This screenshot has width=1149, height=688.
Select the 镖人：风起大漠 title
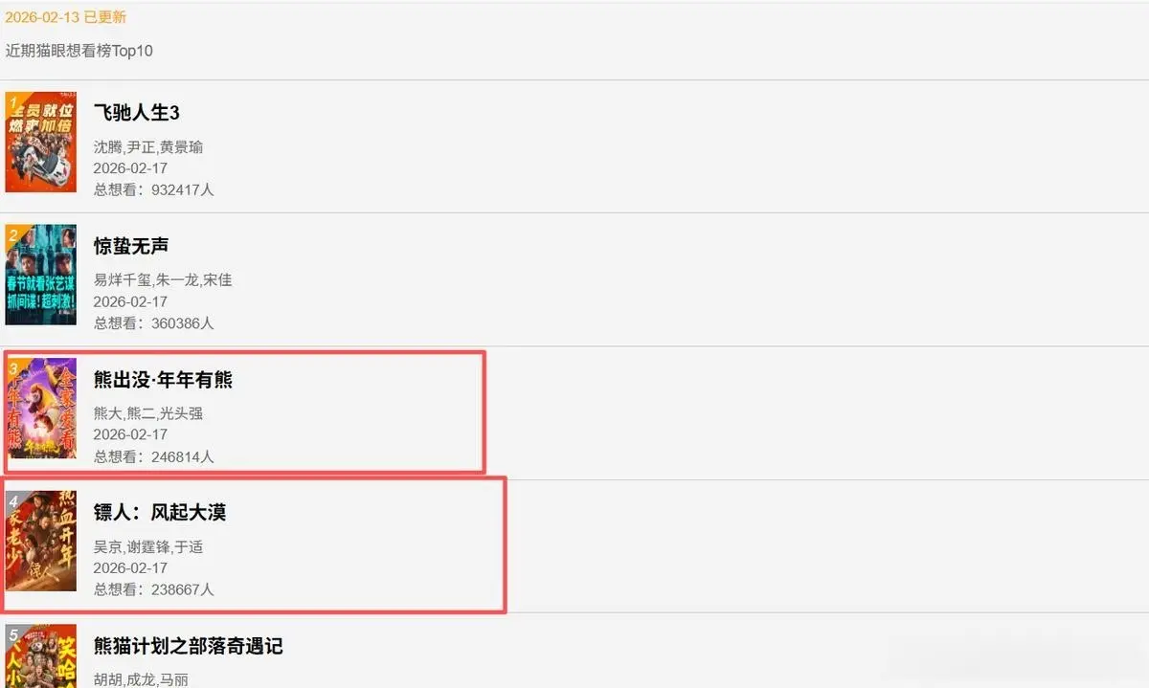[160, 513]
